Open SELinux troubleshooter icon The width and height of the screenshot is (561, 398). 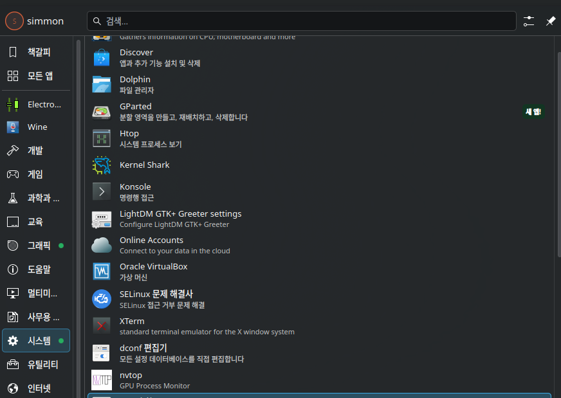pyautogui.click(x=102, y=299)
